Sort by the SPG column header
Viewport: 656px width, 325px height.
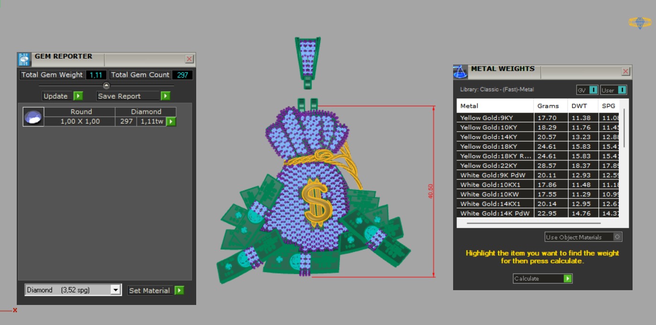pos(609,106)
